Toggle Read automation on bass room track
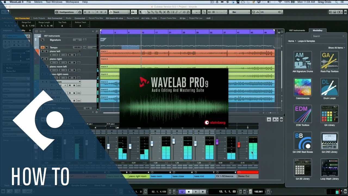348x196 pixels. tap(70, 85)
